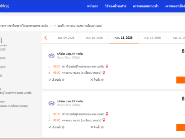
Task: Click the 07:30 departure time text
Action: point(57,114)
